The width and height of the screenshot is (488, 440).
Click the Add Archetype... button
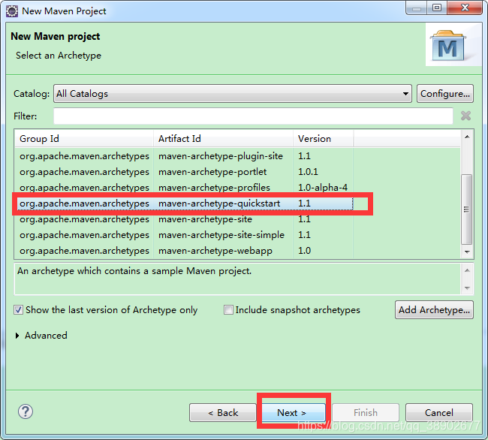(434, 310)
